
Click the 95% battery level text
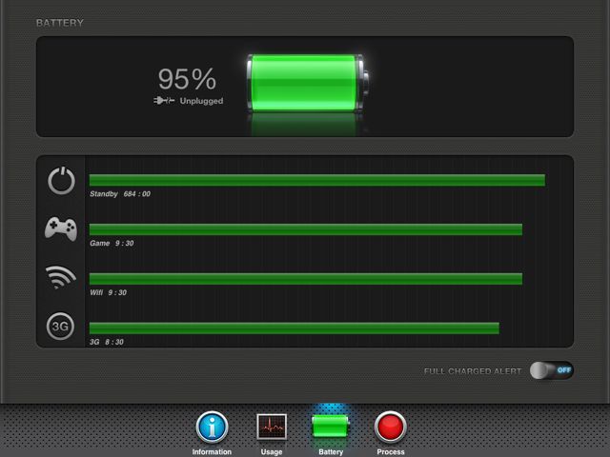[x=187, y=79]
